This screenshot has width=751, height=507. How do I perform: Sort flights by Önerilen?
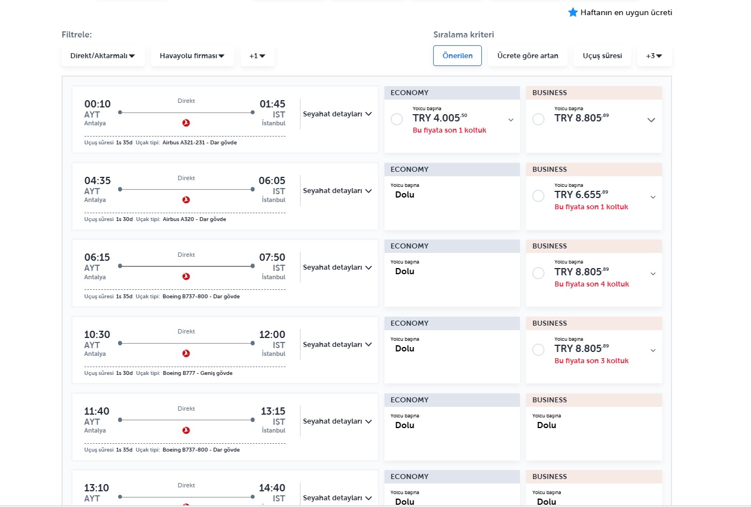point(457,56)
